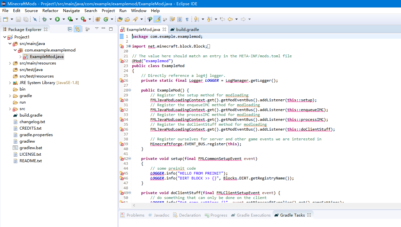Open the Package Explorer View Menu dropdown
The height and width of the screenshot is (227, 401).
click(x=97, y=29)
